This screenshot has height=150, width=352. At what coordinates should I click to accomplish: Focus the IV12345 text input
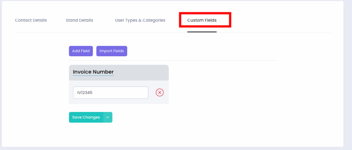[x=110, y=93]
